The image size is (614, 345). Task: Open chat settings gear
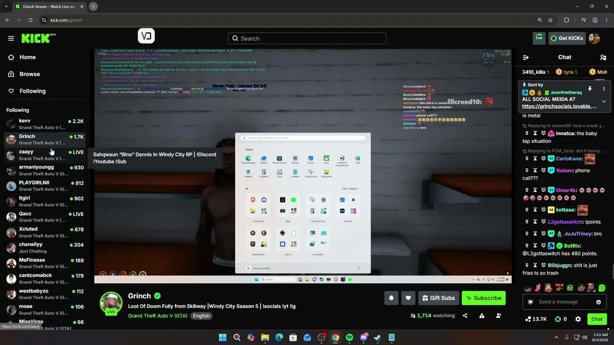pos(578,319)
